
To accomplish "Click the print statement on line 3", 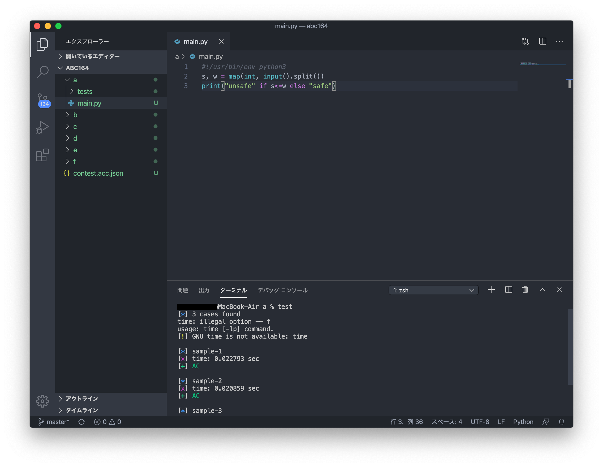I will [269, 86].
